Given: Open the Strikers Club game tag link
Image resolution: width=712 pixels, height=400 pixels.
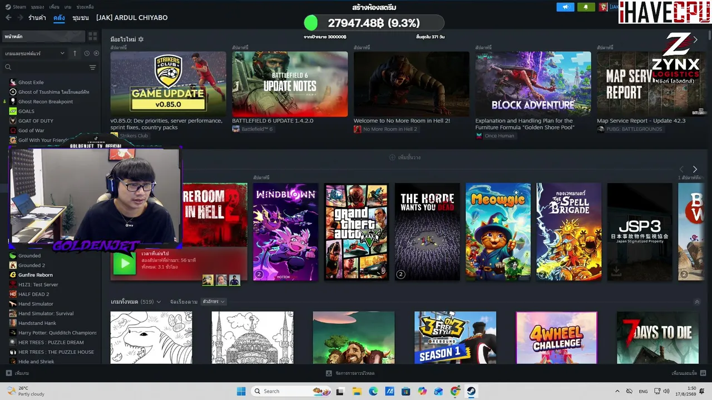Looking at the screenshot, I should [x=129, y=136].
